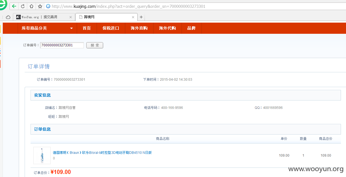Click the toothbrush product thumbnail

(42, 156)
